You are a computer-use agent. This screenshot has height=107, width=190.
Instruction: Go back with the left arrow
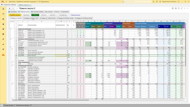click(9, 8)
